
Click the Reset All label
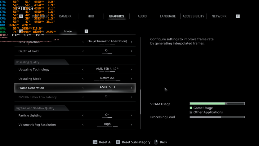point(105,142)
